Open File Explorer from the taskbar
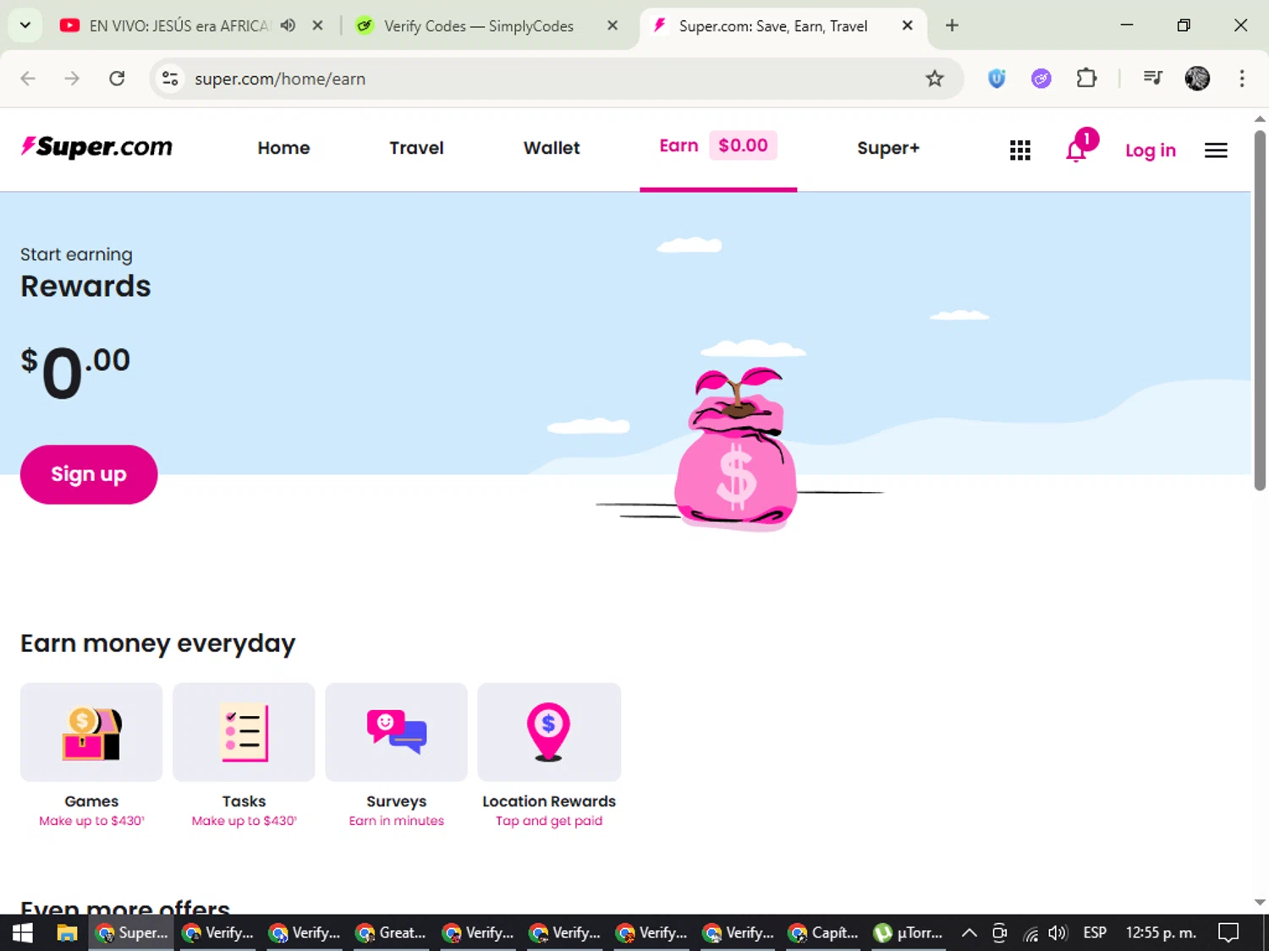Image resolution: width=1269 pixels, height=951 pixels. 67,932
